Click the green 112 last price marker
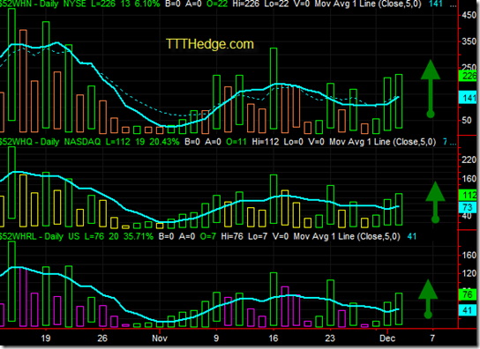Screen dimensions: 480x349 (x=468, y=195)
